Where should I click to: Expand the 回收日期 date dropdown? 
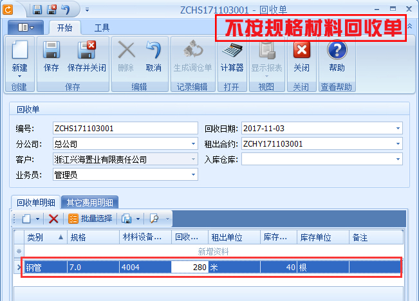[x=398, y=128]
